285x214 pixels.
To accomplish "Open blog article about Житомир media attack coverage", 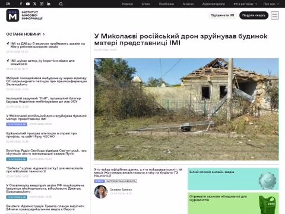I will point(138,172).
